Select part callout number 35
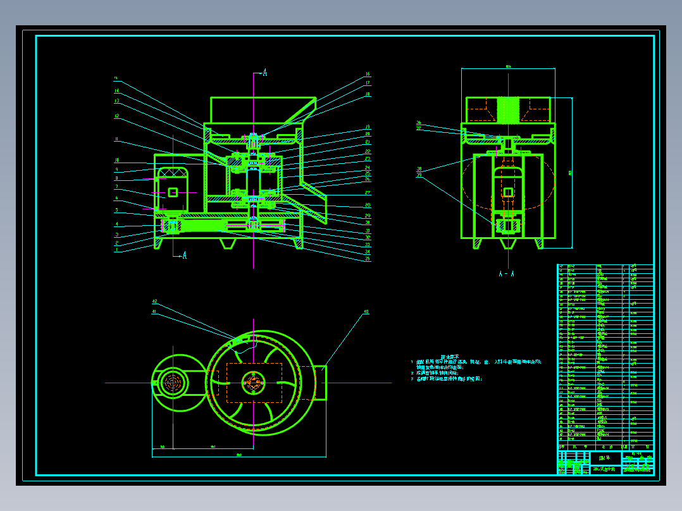 click(x=368, y=259)
